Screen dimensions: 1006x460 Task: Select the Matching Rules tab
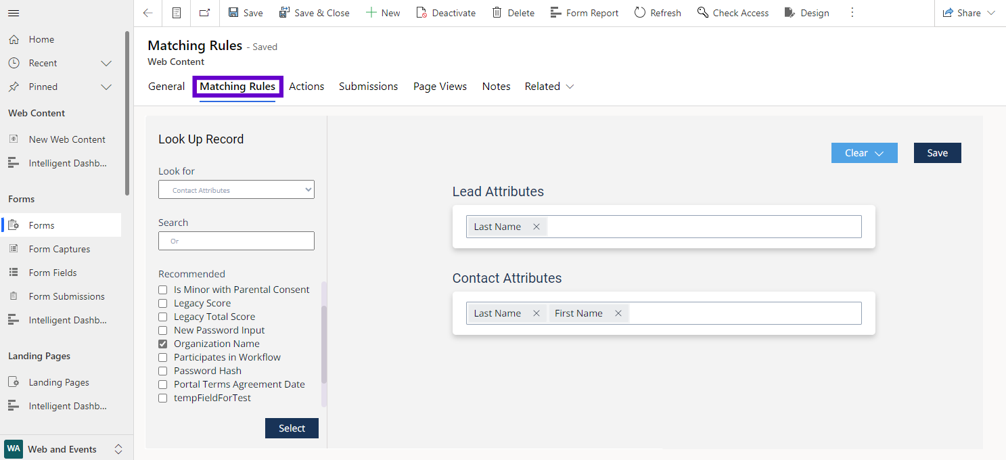(x=237, y=87)
